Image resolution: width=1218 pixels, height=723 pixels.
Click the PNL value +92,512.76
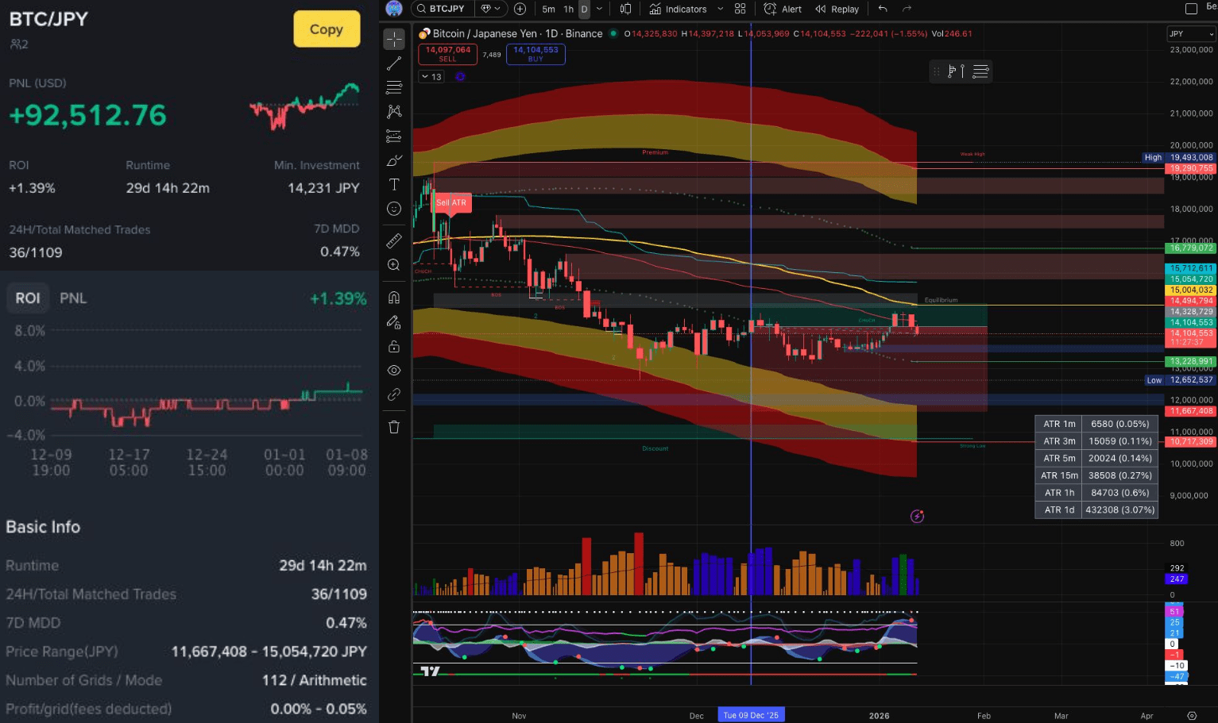[87, 115]
